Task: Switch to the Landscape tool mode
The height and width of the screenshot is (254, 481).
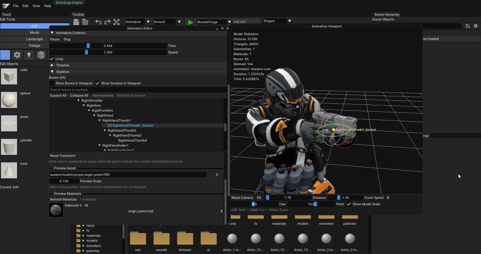Action: pyautogui.click(x=34, y=39)
